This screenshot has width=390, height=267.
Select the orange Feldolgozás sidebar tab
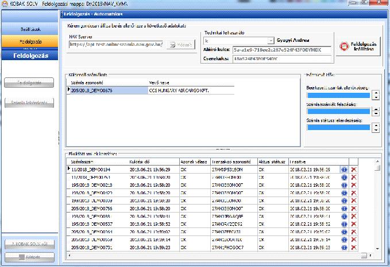tap(30, 41)
